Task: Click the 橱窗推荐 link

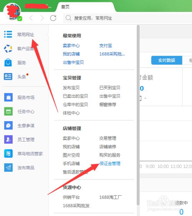Action: (108, 105)
